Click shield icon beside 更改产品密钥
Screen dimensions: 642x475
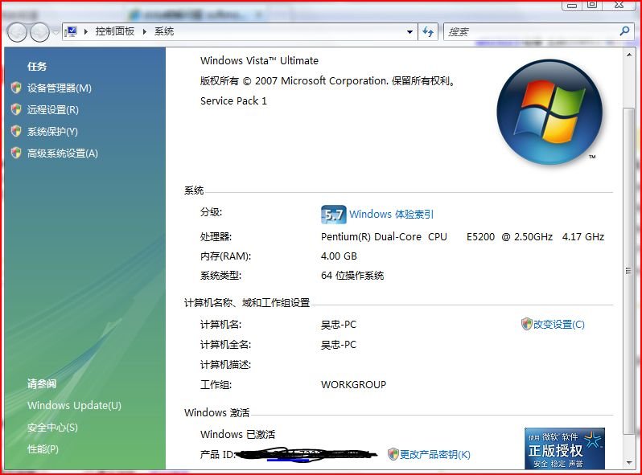point(393,454)
